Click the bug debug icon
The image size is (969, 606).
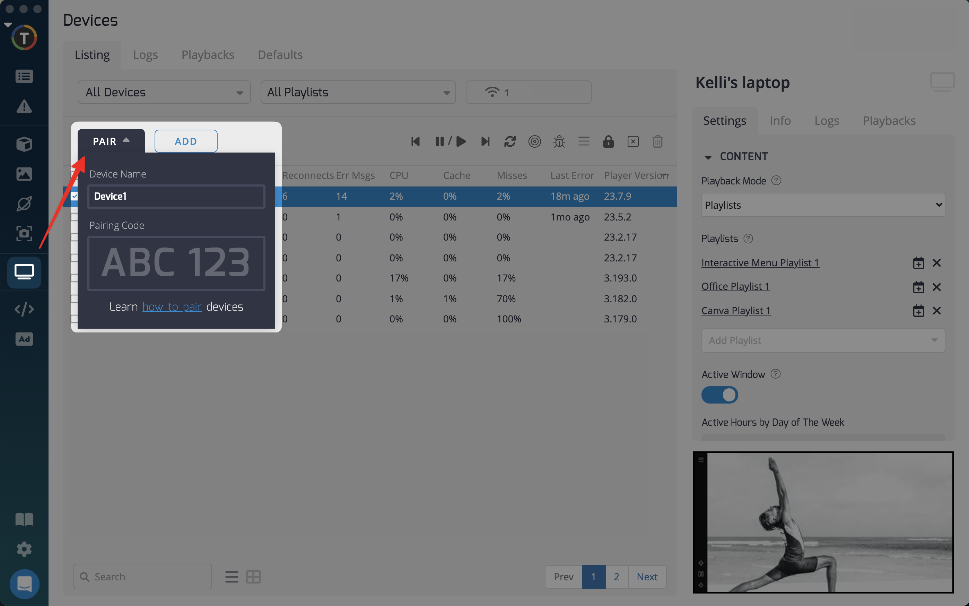[x=559, y=141]
